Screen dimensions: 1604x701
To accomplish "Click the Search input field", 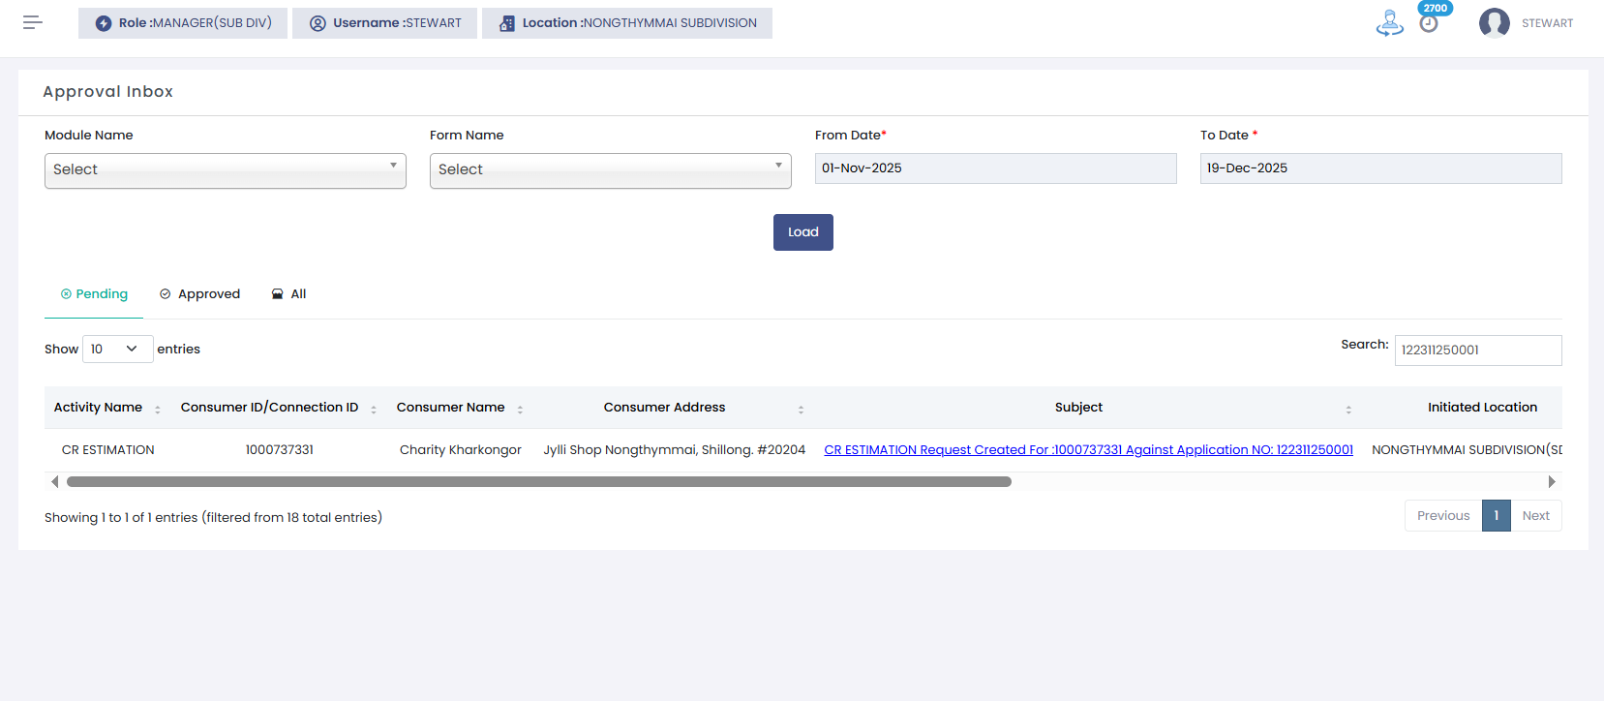I will tap(1477, 350).
